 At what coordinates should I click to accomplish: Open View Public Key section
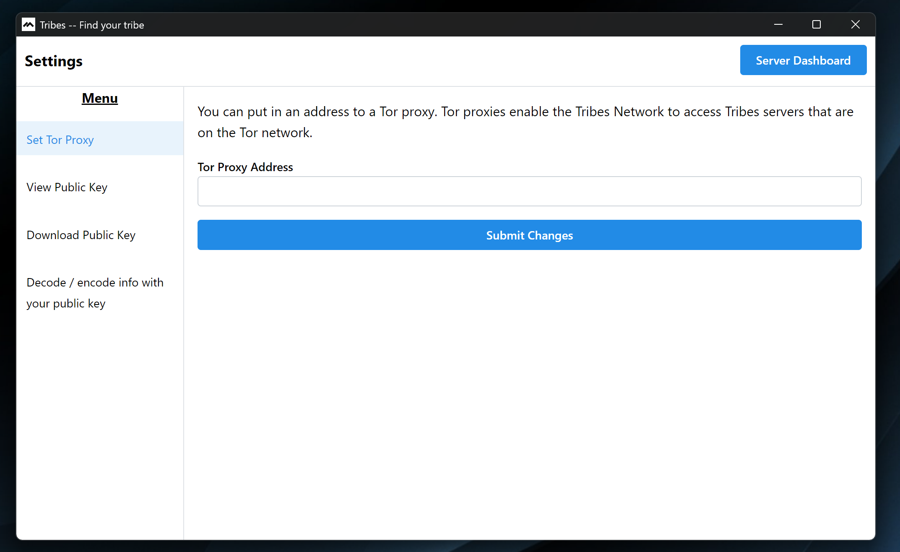click(67, 187)
